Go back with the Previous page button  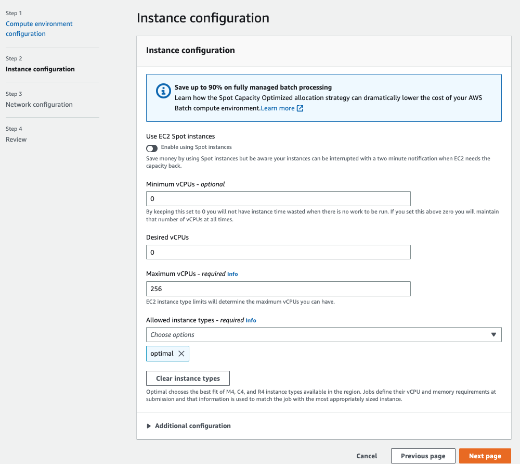(423, 456)
